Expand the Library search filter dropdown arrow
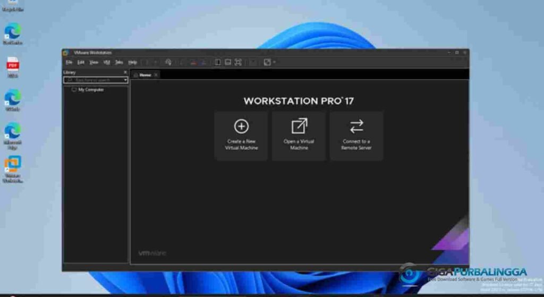 (125, 80)
